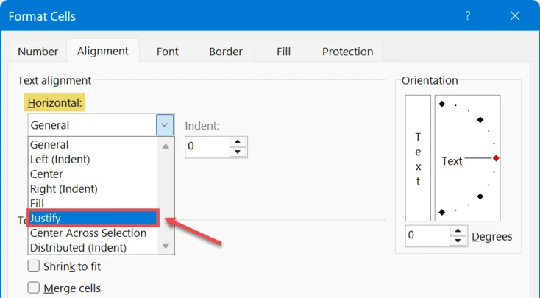Enable the Shrink to fit checkbox
The width and height of the screenshot is (540, 298).
click(x=34, y=266)
